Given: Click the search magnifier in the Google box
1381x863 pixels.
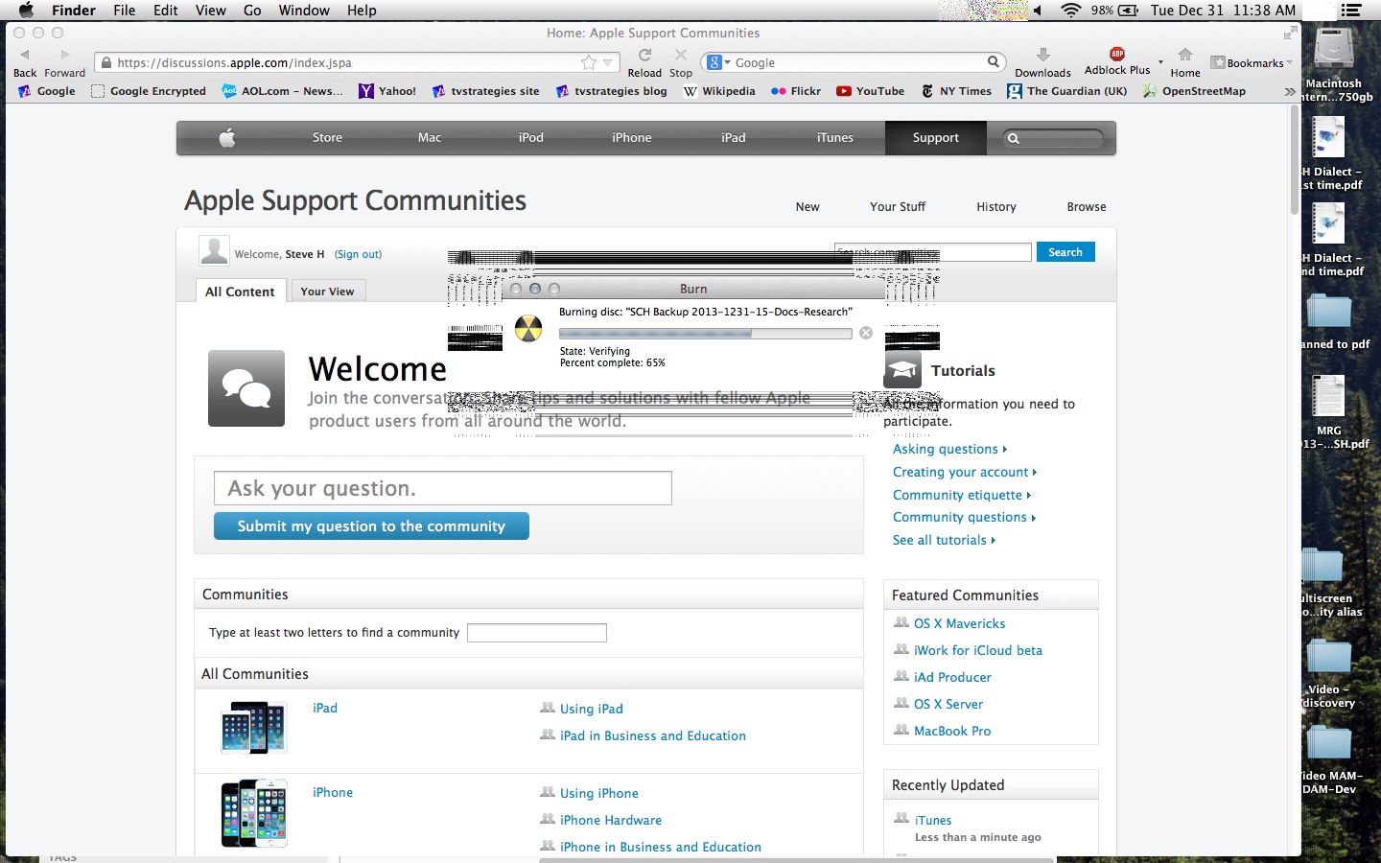Looking at the screenshot, I should 994,62.
